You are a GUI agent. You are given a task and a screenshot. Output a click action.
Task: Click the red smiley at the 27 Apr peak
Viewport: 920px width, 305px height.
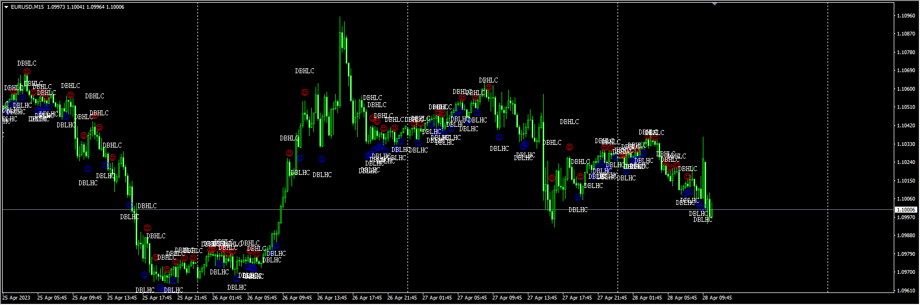[x=488, y=87]
